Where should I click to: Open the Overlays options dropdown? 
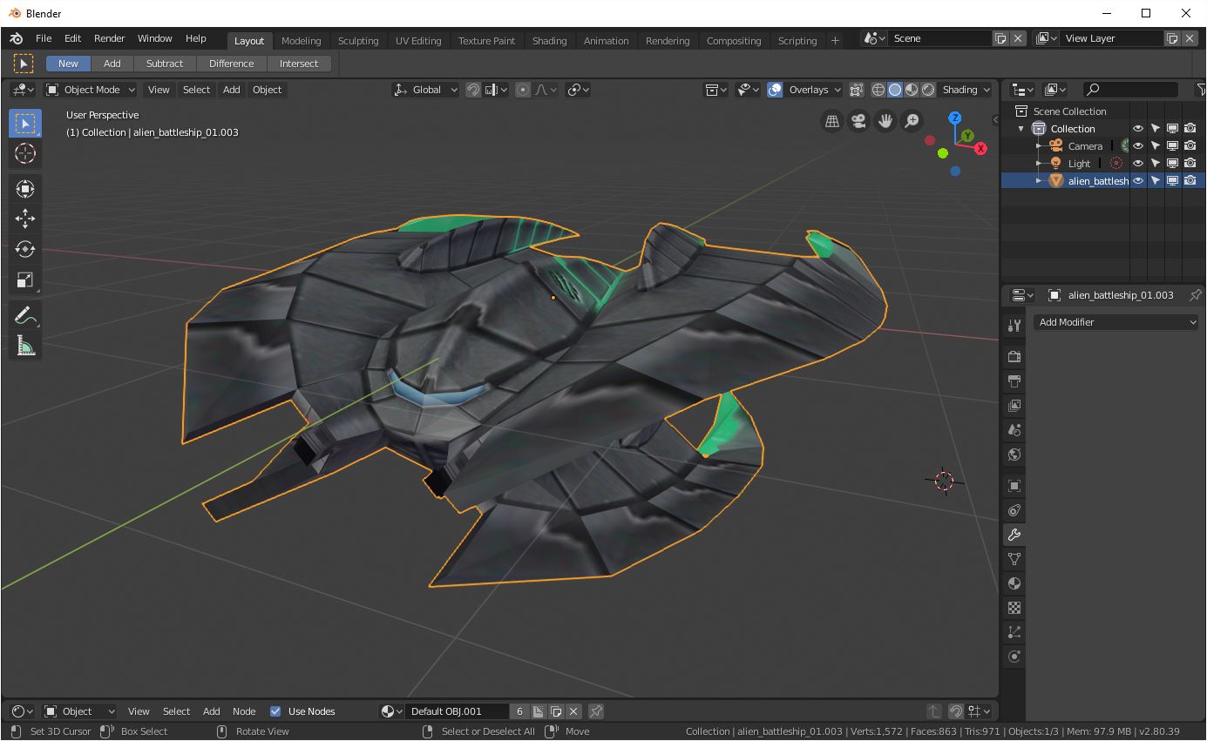pos(815,90)
